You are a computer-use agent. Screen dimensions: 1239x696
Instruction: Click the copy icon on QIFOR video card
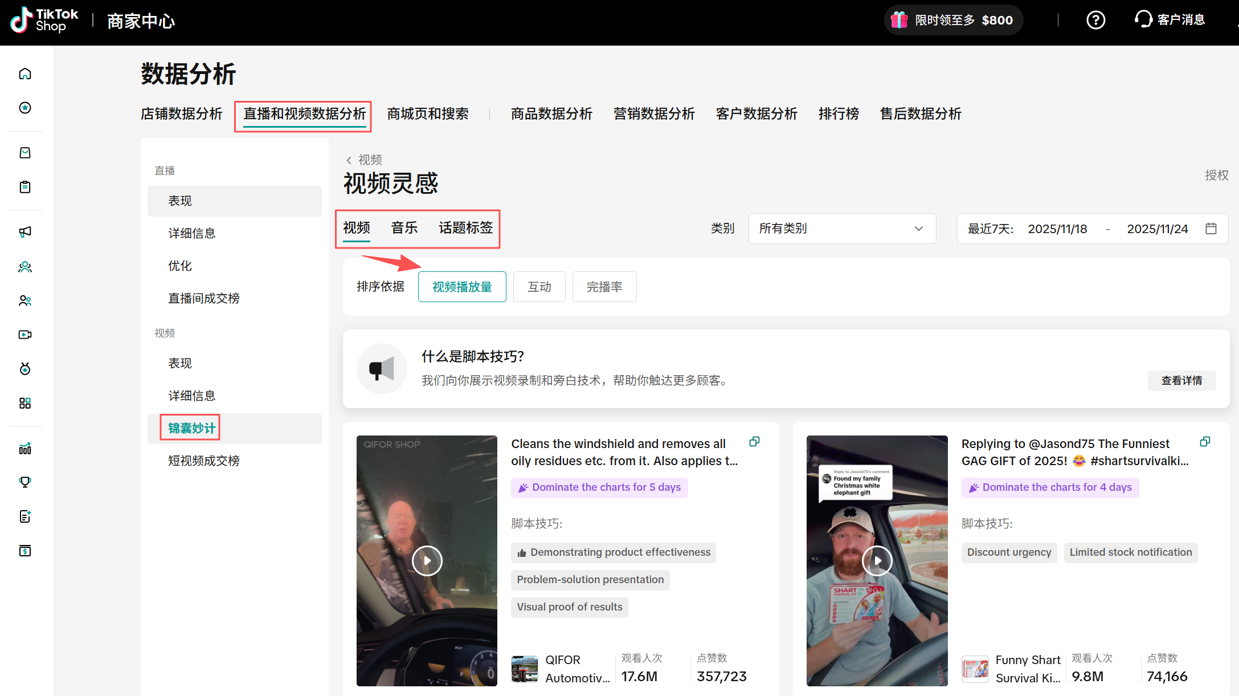coord(754,442)
